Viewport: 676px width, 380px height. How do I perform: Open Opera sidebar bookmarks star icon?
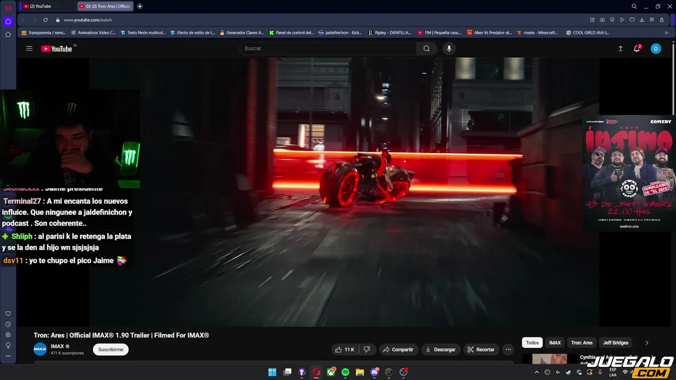[x=8, y=34]
